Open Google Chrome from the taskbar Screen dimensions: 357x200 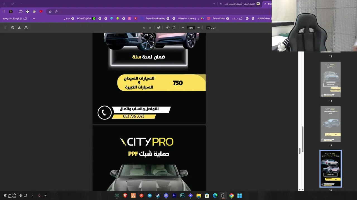click(x=231, y=196)
